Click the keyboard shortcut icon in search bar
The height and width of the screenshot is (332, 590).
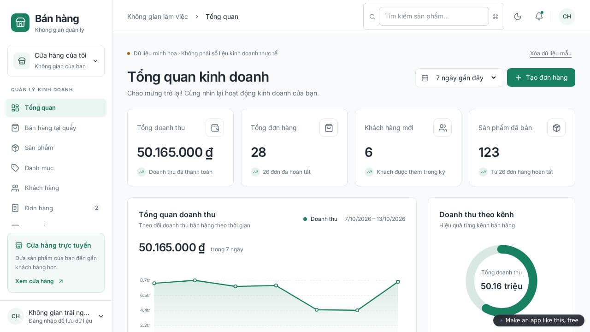496,17
